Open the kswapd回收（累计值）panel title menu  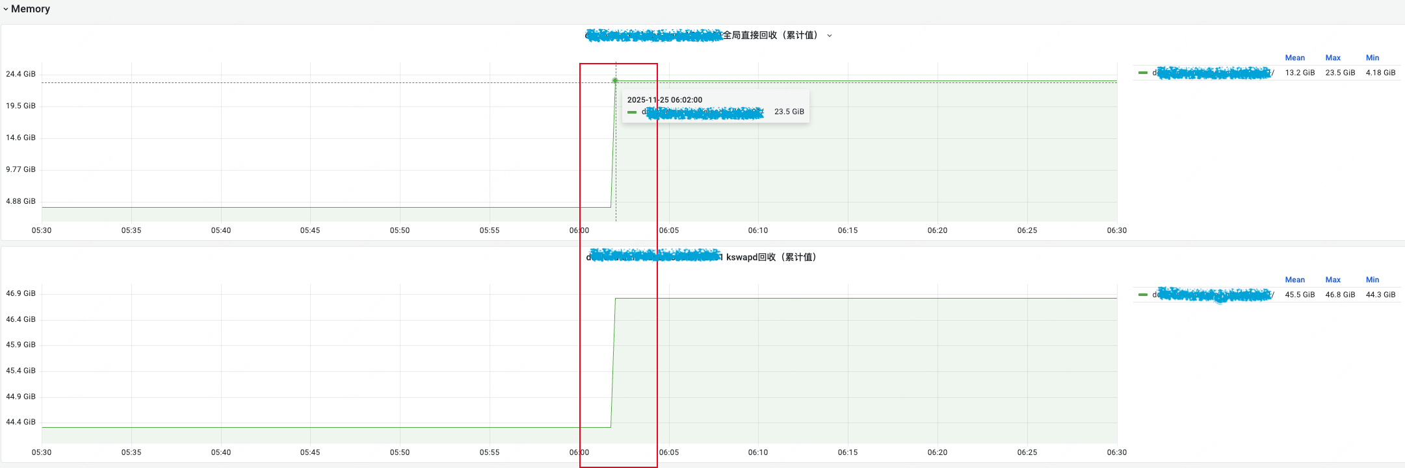pyautogui.click(x=770, y=257)
